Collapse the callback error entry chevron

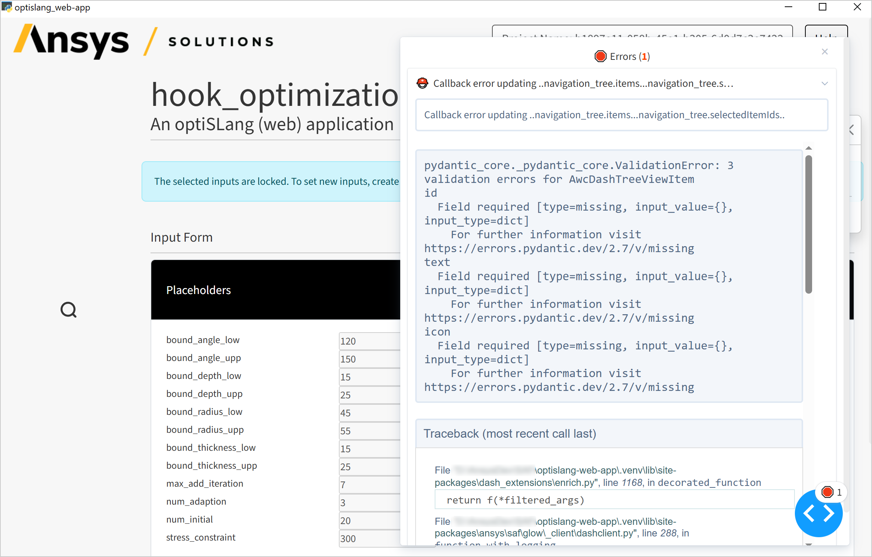point(824,83)
